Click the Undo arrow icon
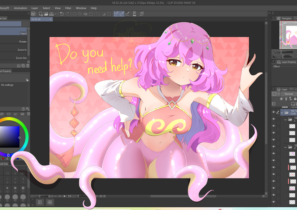Screen dimensions: 297x210 62,14
